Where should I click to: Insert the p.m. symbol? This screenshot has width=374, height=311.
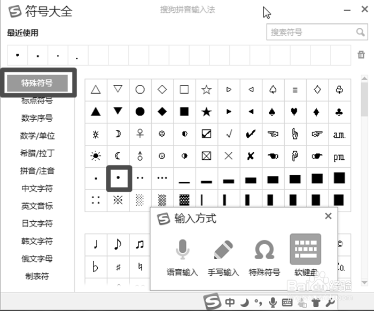coord(339,156)
